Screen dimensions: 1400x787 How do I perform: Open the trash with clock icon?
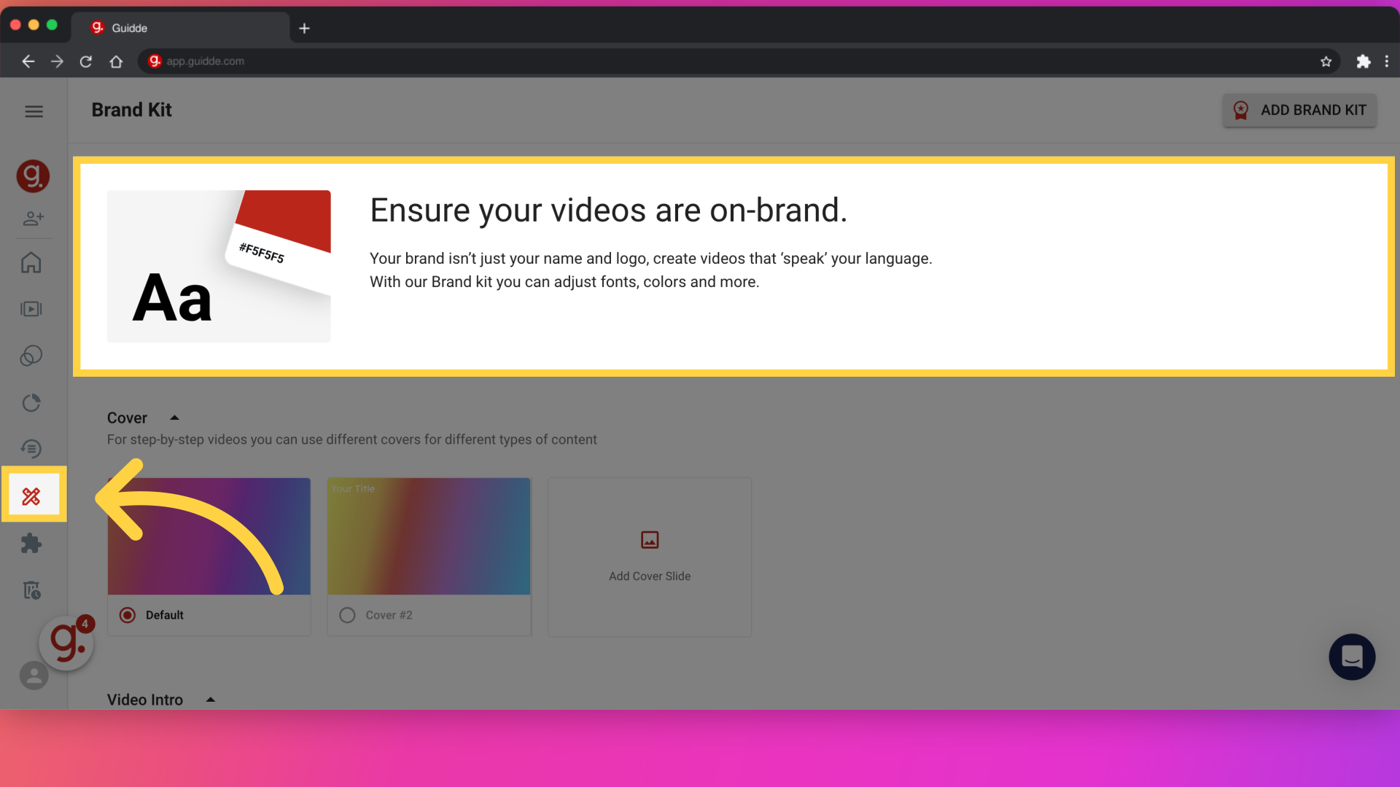click(x=31, y=590)
